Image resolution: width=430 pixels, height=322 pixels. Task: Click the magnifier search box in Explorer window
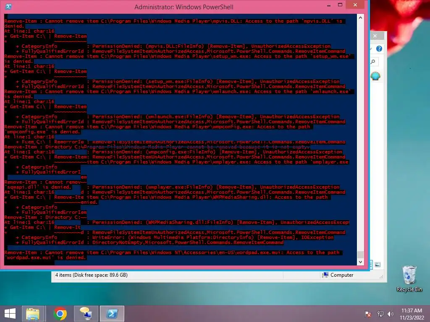tap(374, 62)
